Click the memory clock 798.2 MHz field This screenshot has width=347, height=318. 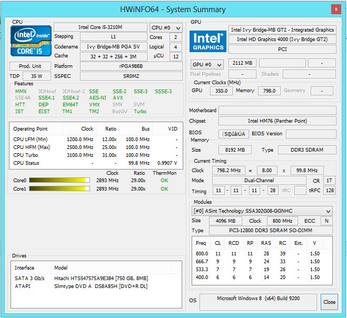point(229,171)
